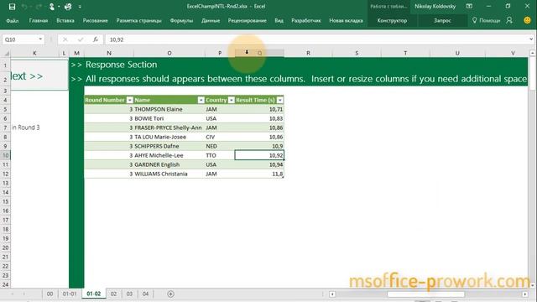The height and width of the screenshot is (302, 537).
Task: Click the lightbulb Помощник search
Action: (x=486, y=20)
